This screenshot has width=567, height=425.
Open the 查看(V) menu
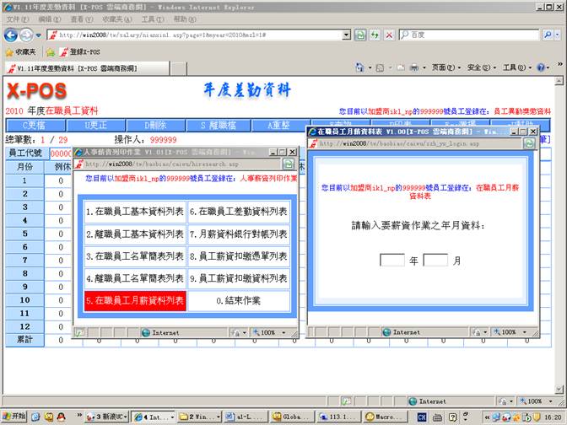pyautogui.click(x=80, y=19)
